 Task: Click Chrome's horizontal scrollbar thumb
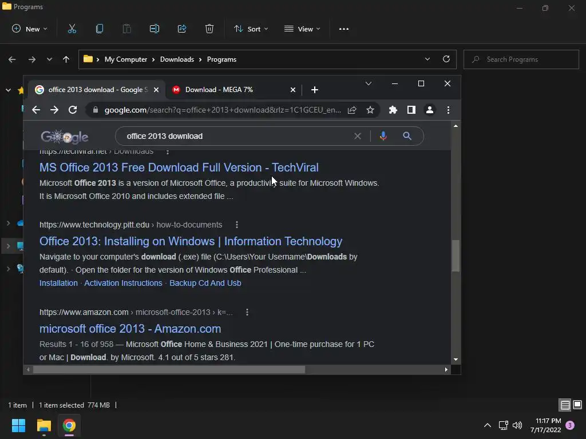[169, 370]
